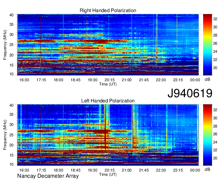This screenshot has width=221, height=180.
Task: Select the 10 MHz tick of Left Handed plot
Action: coord(11,164)
